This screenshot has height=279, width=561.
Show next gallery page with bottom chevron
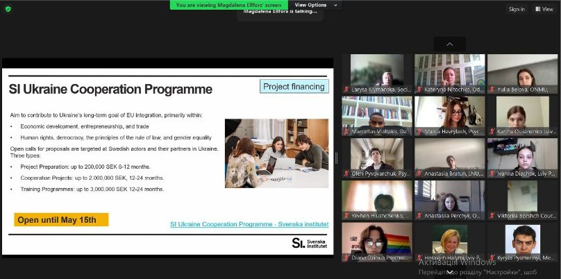[450, 273]
